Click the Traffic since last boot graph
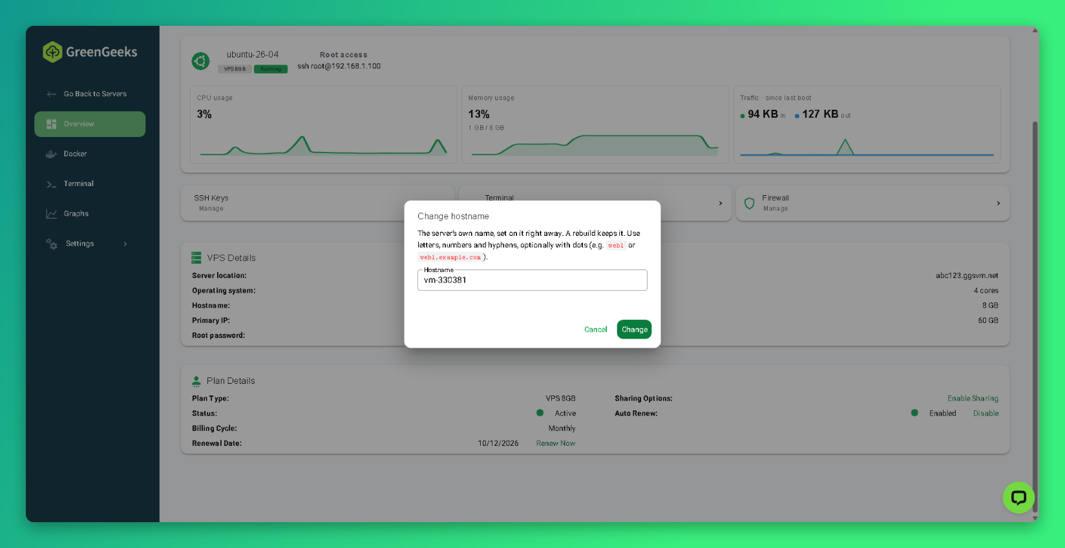The width and height of the screenshot is (1065, 548). (x=867, y=147)
